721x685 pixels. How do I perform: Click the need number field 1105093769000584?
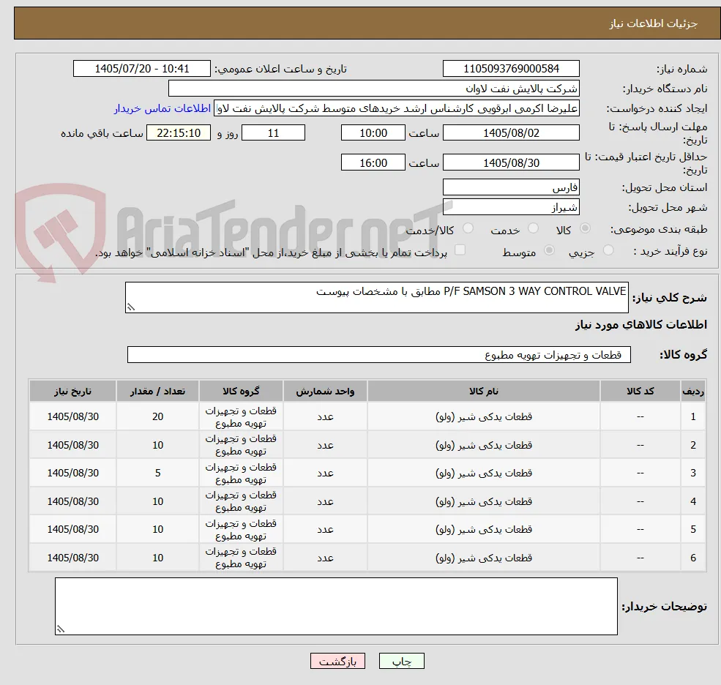click(x=511, y=69)
